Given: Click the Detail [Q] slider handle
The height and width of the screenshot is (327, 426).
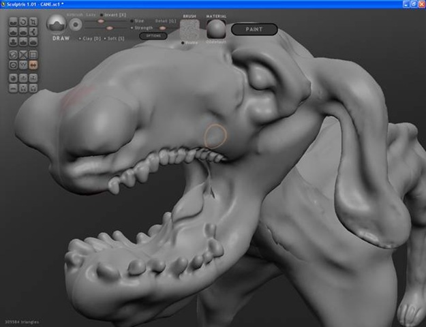Looking at the screenshot, I should pyautogui.click(x=162, y=28).
